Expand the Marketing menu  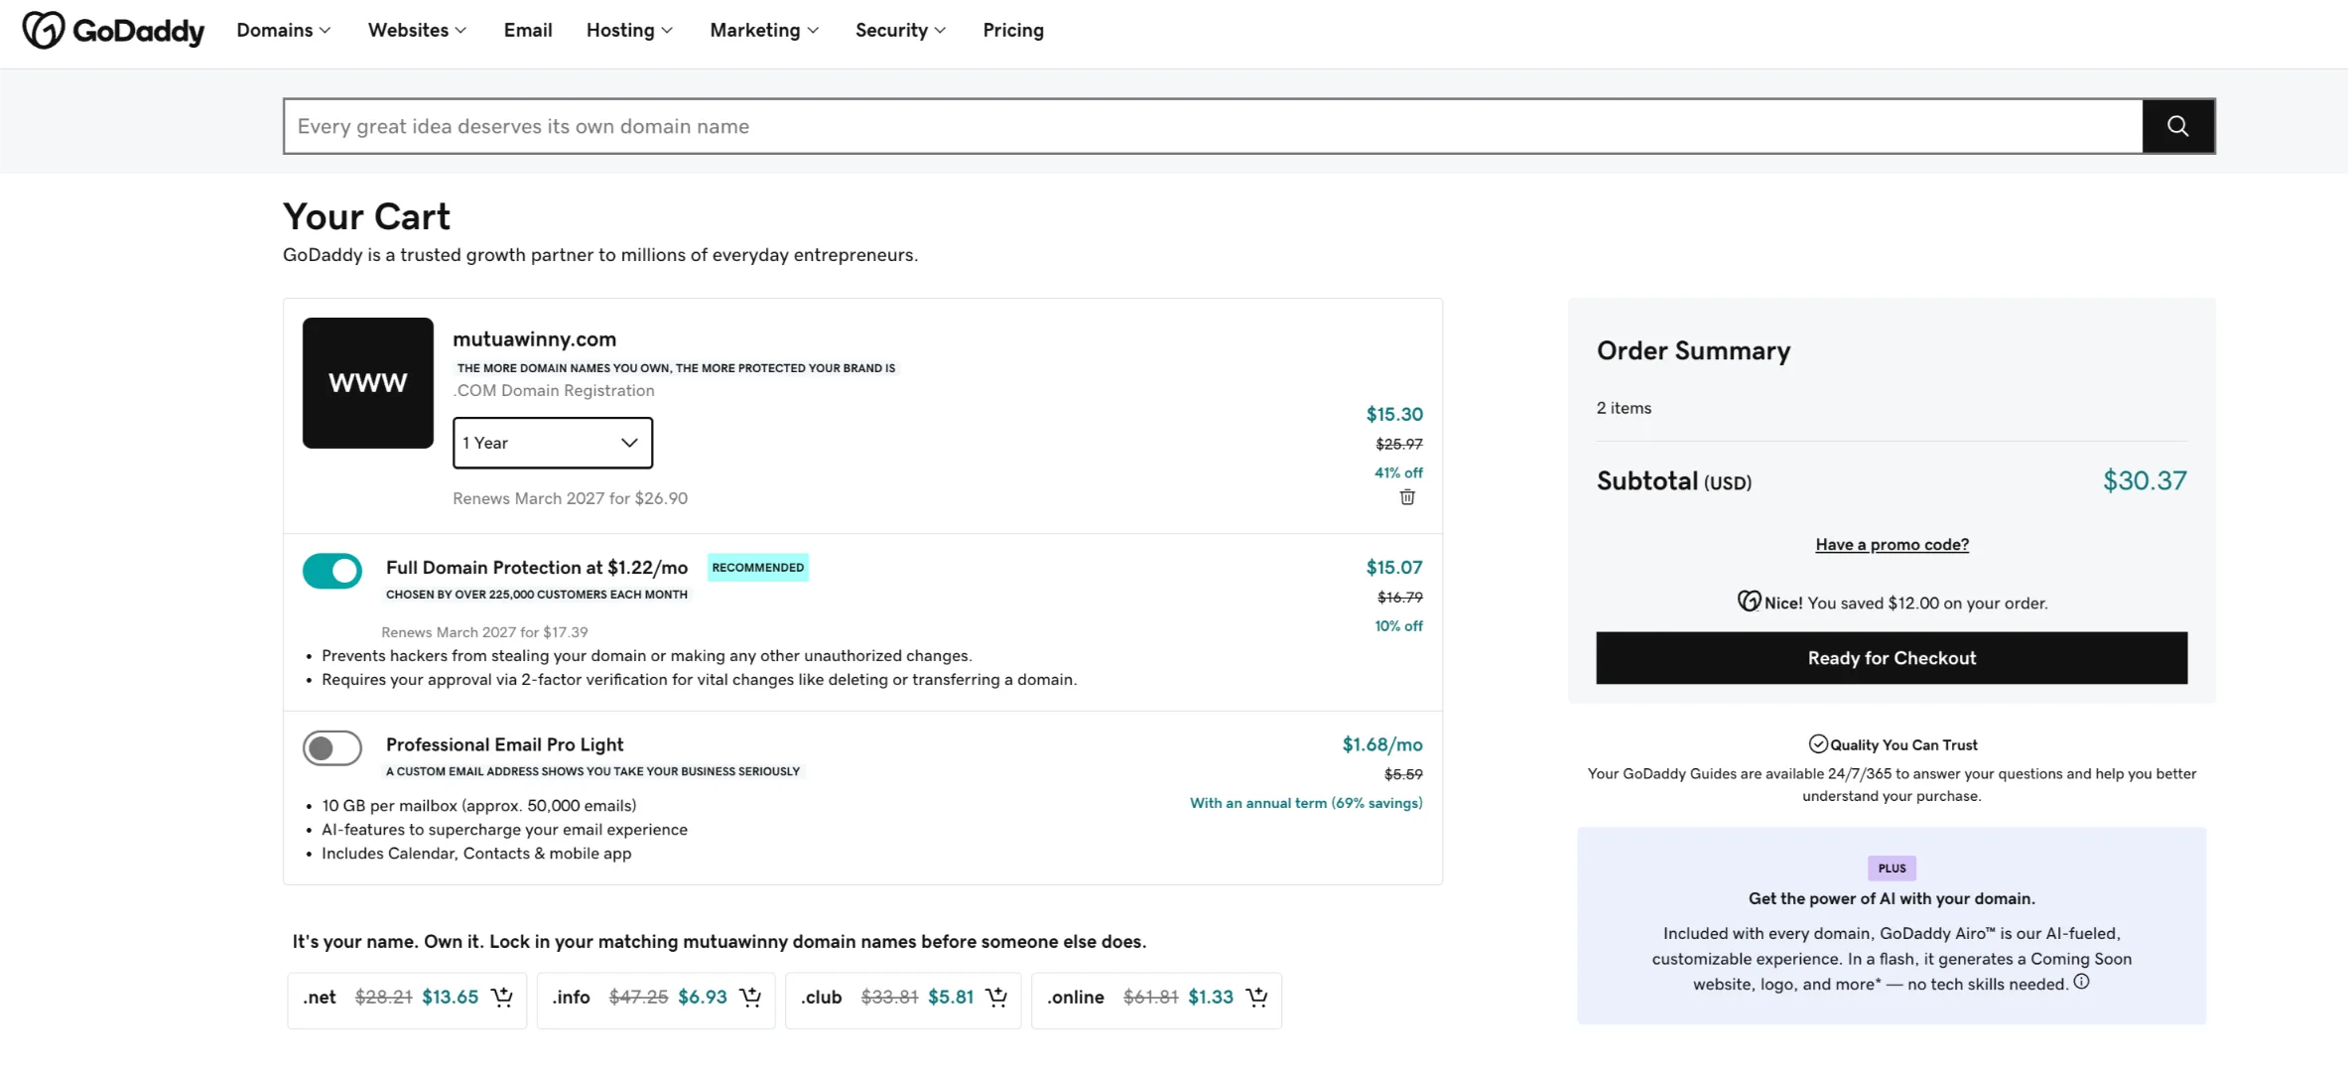tap(764, 30)
